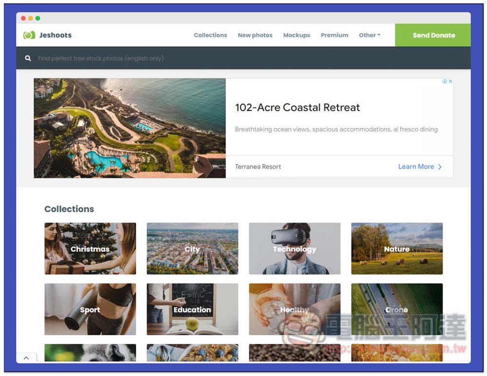Open the Collections nav item
The image size is (487, 376).
coord(210,35)
